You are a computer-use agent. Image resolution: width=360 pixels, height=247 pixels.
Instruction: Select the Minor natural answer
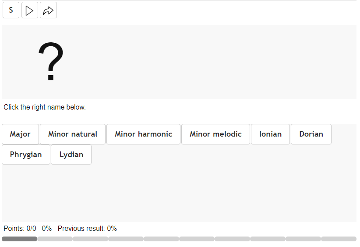click(73, 134)
